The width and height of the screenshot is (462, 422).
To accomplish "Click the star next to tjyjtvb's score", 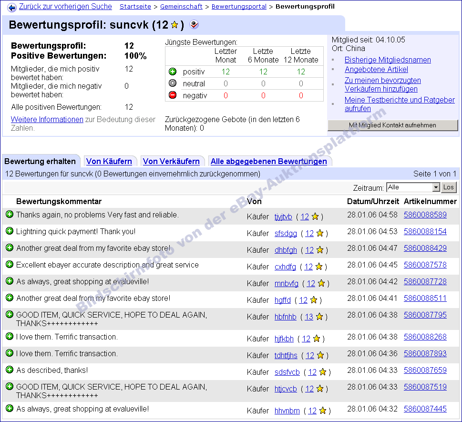I will 315,216.
